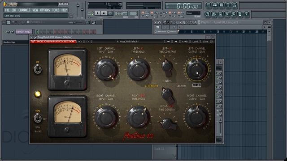Select the pencil draw tool in Playlist

coord(165,22)
